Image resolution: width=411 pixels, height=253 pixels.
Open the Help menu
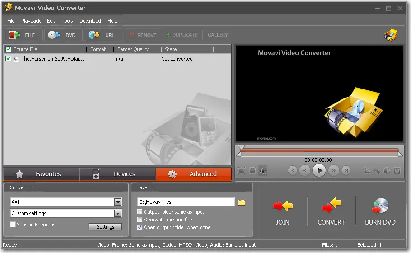[x=112, y=21]
